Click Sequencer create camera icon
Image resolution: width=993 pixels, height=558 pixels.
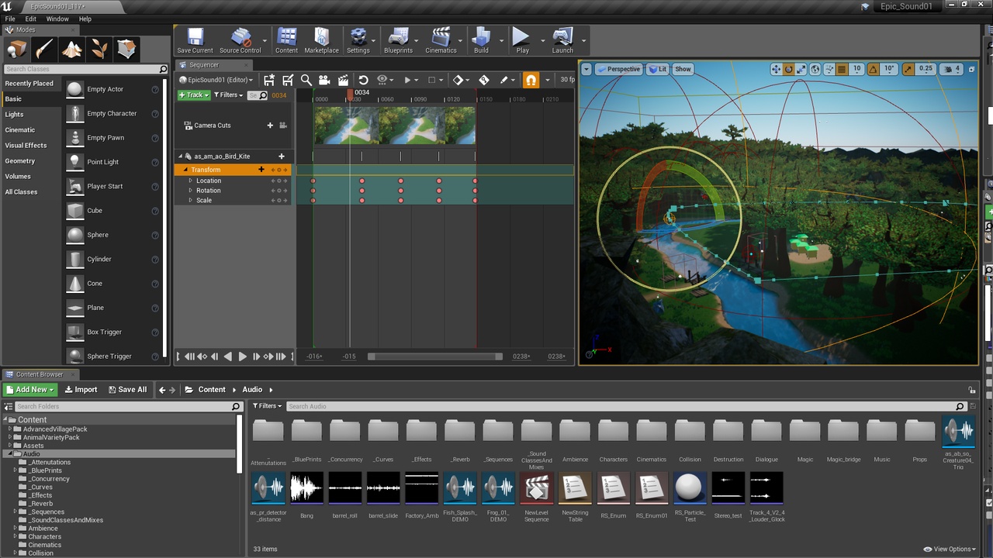click(x=324, y=80)
